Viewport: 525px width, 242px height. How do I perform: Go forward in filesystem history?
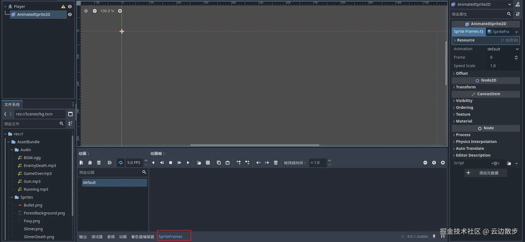11,114
